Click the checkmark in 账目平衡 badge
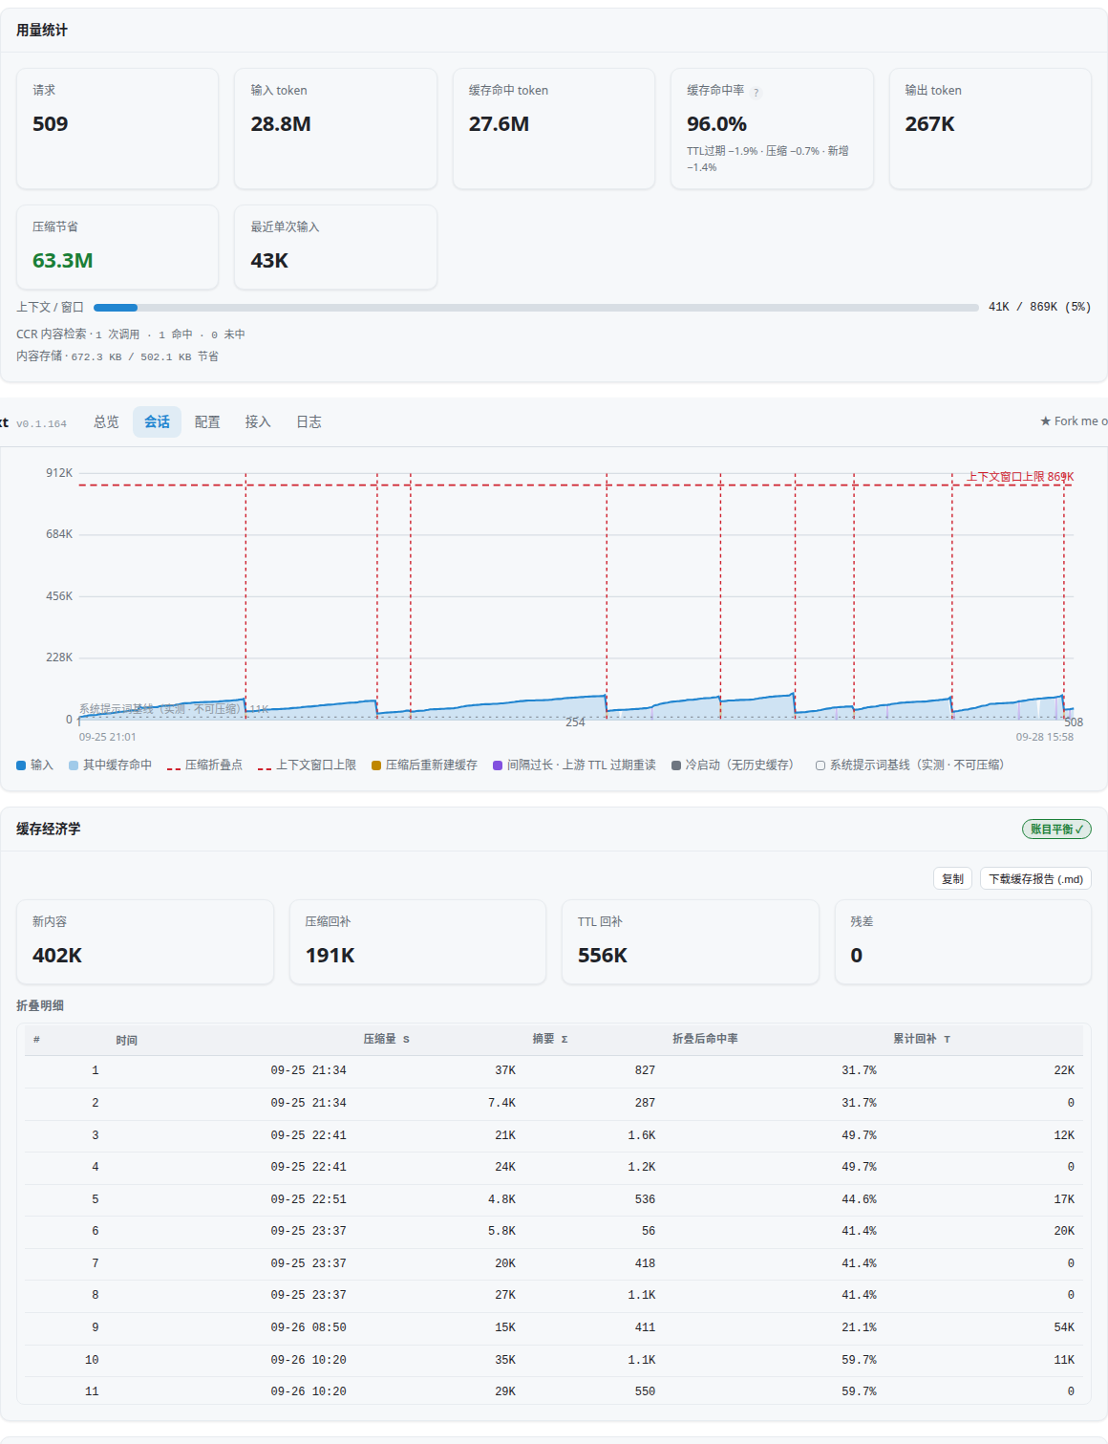The width and height of the screenshot is (1108, 1444). pyautogui.click(x=1079, y=830)
